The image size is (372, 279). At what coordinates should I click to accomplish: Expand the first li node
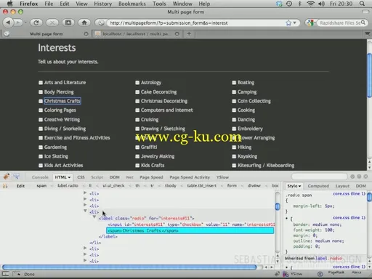85,193
